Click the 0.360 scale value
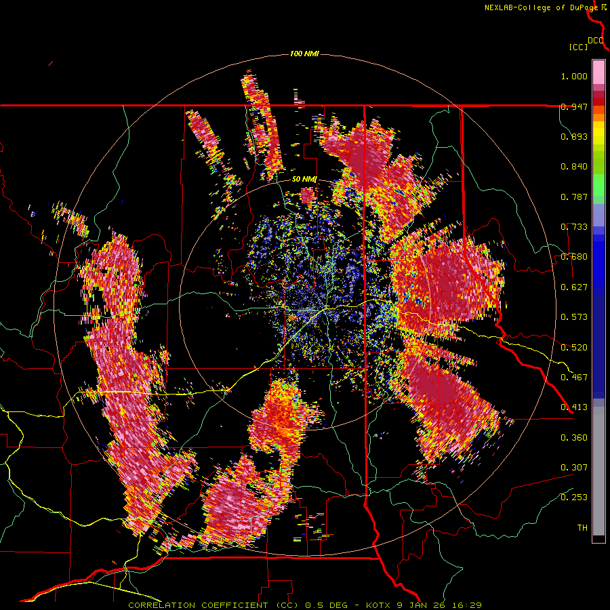The image size is (610, 610). (x=574, y=437)
